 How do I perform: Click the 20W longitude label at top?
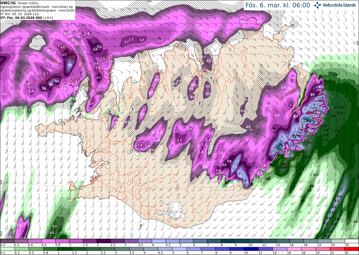point(149,1)
